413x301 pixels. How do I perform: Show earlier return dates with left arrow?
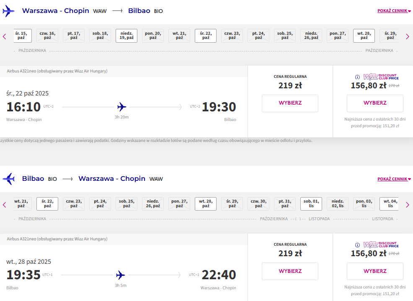coord(5,205)
